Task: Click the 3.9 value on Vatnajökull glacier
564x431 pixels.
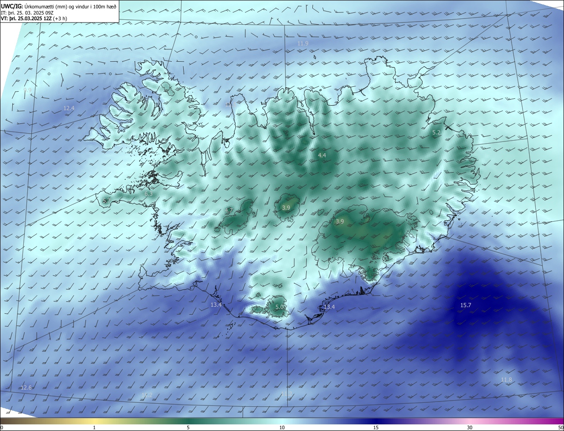Action: pos(339,221)
